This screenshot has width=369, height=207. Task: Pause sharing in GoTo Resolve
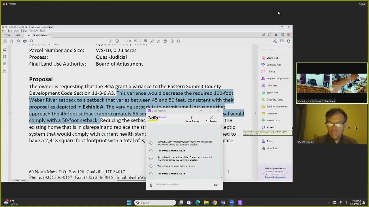point(192,119)
